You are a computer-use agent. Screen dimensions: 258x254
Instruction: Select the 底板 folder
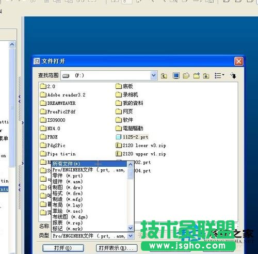[x=124, y=86]
